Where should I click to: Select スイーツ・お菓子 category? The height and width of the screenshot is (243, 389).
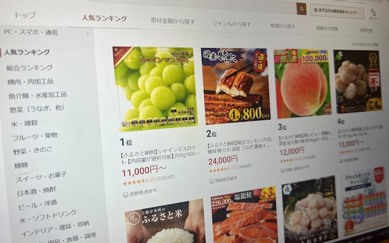point(41,177)
